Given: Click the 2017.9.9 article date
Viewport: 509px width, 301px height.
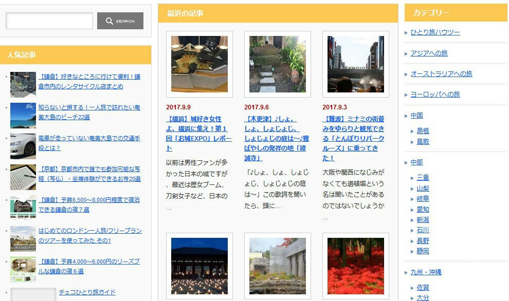Looking at the screenshot, I should tap(178, 107).
